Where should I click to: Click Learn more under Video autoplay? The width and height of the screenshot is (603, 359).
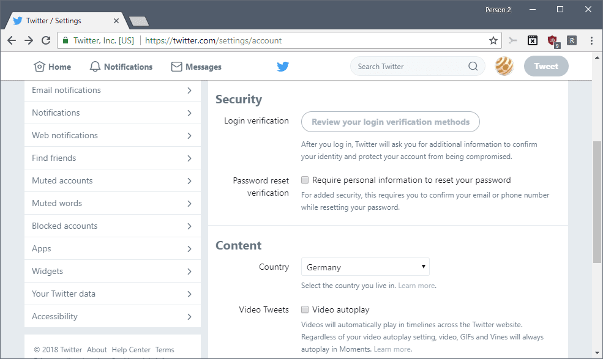coord(392,349)
